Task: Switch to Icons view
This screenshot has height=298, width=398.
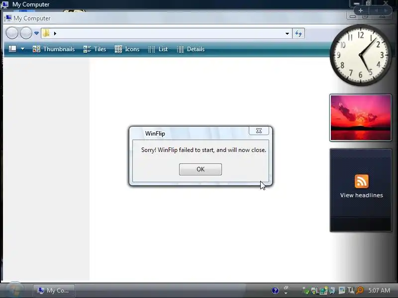Action: pyautogui.click(x=127, y=49)
